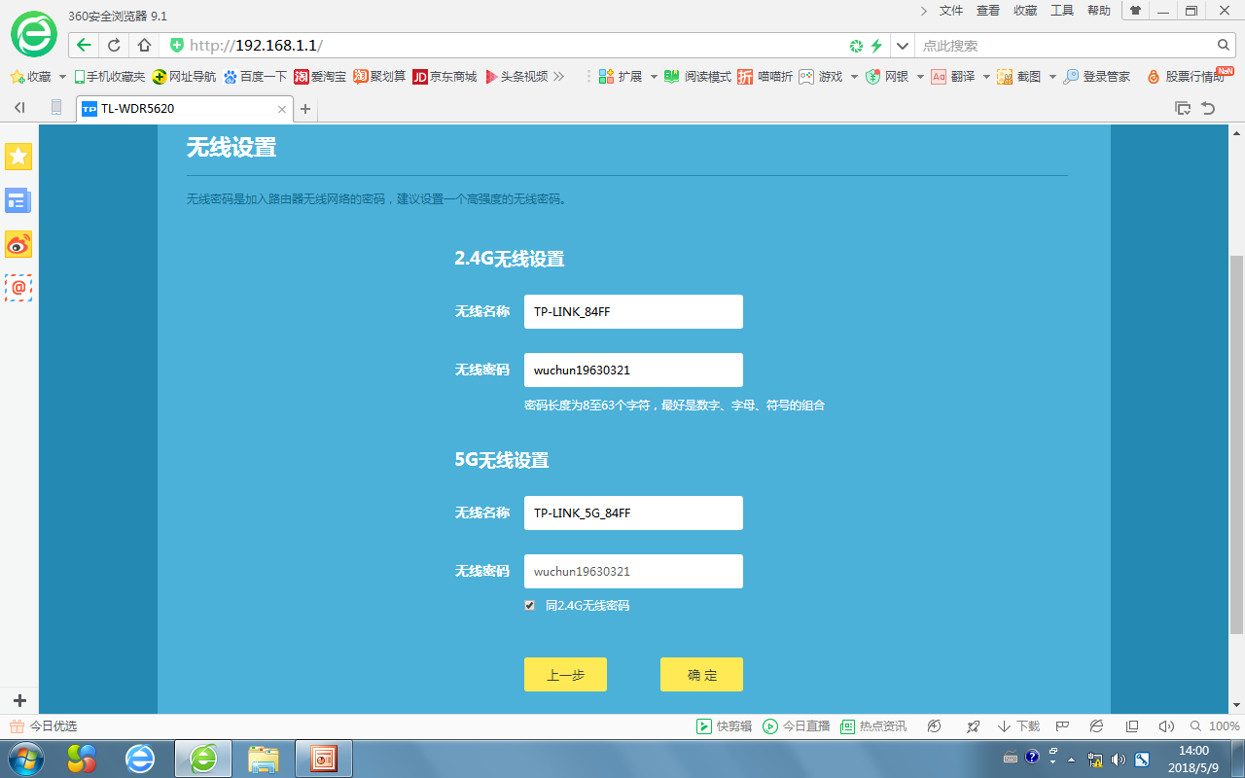The width and height of the screenshot is (1245, 778).
Task: Expand the 收藏 bookmarks dropdown arrow
Action: [63, 77]
